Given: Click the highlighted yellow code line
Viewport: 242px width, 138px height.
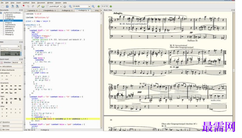Looking at the screenshot, I should (63, 119).
